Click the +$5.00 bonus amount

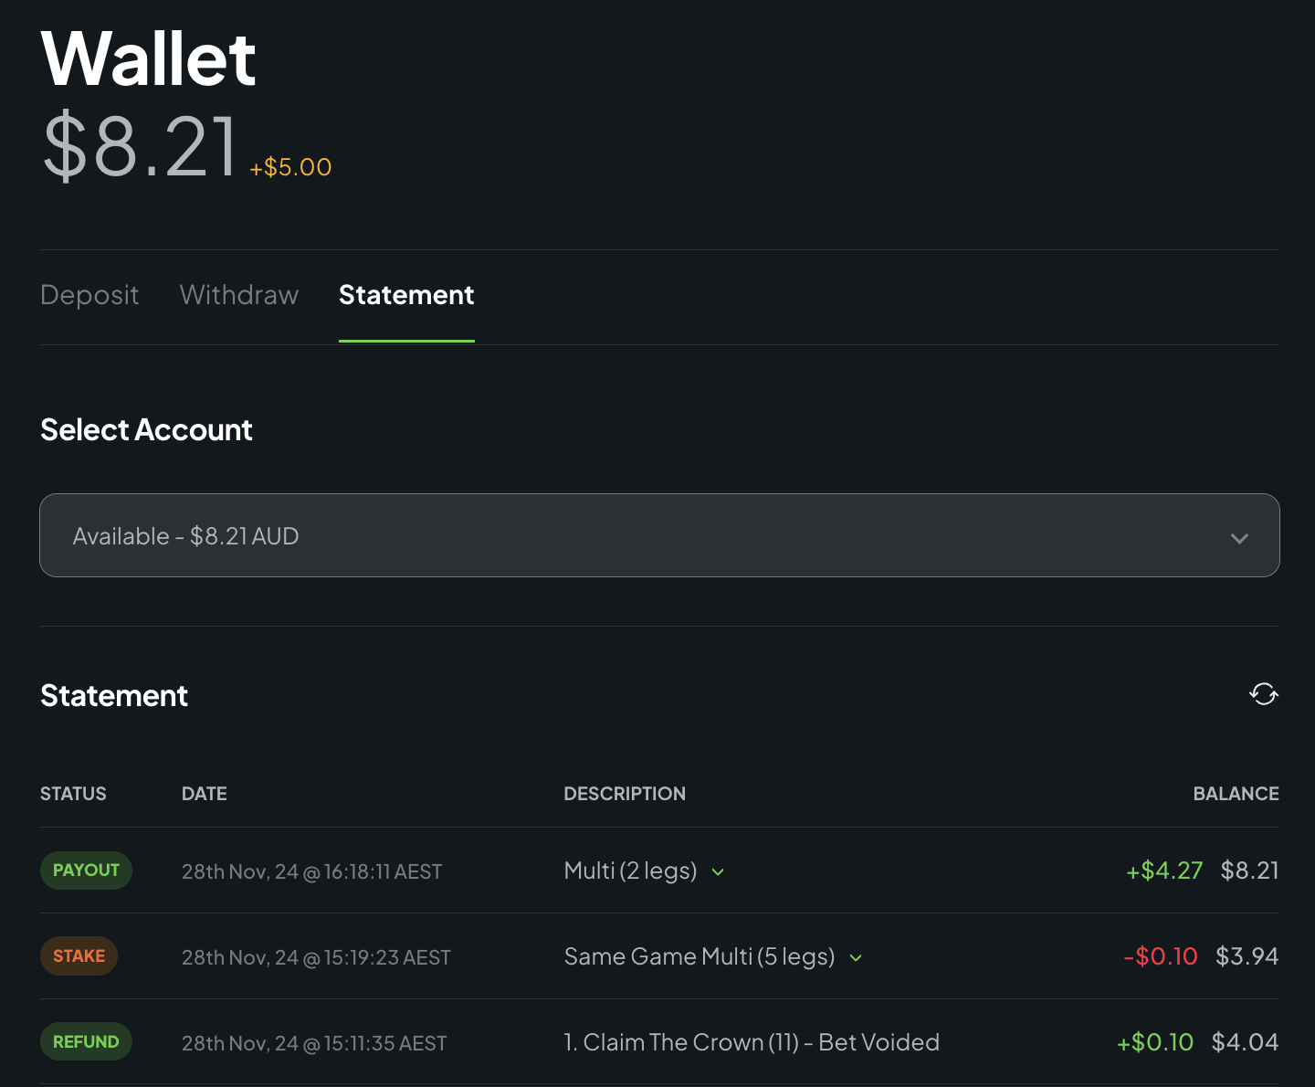coord(290,167)
